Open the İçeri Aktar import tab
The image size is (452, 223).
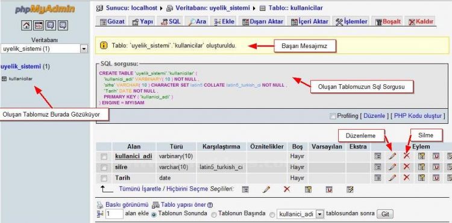point(309,22)
